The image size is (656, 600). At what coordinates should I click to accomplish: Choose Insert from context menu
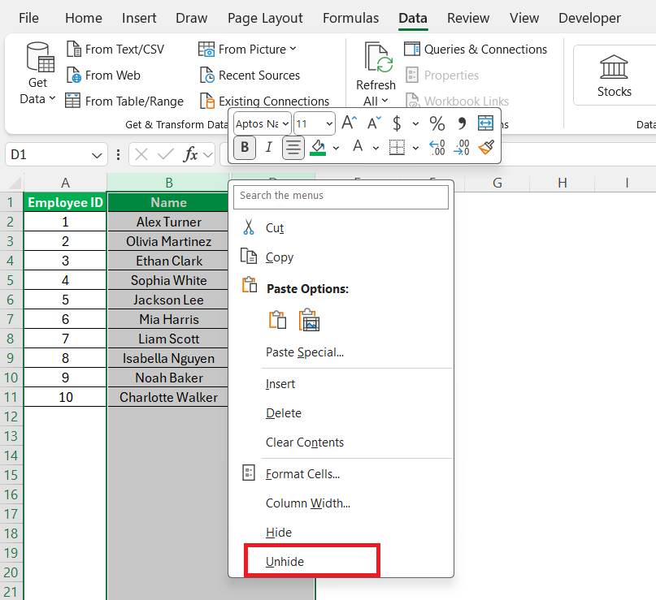coord(341,384)
